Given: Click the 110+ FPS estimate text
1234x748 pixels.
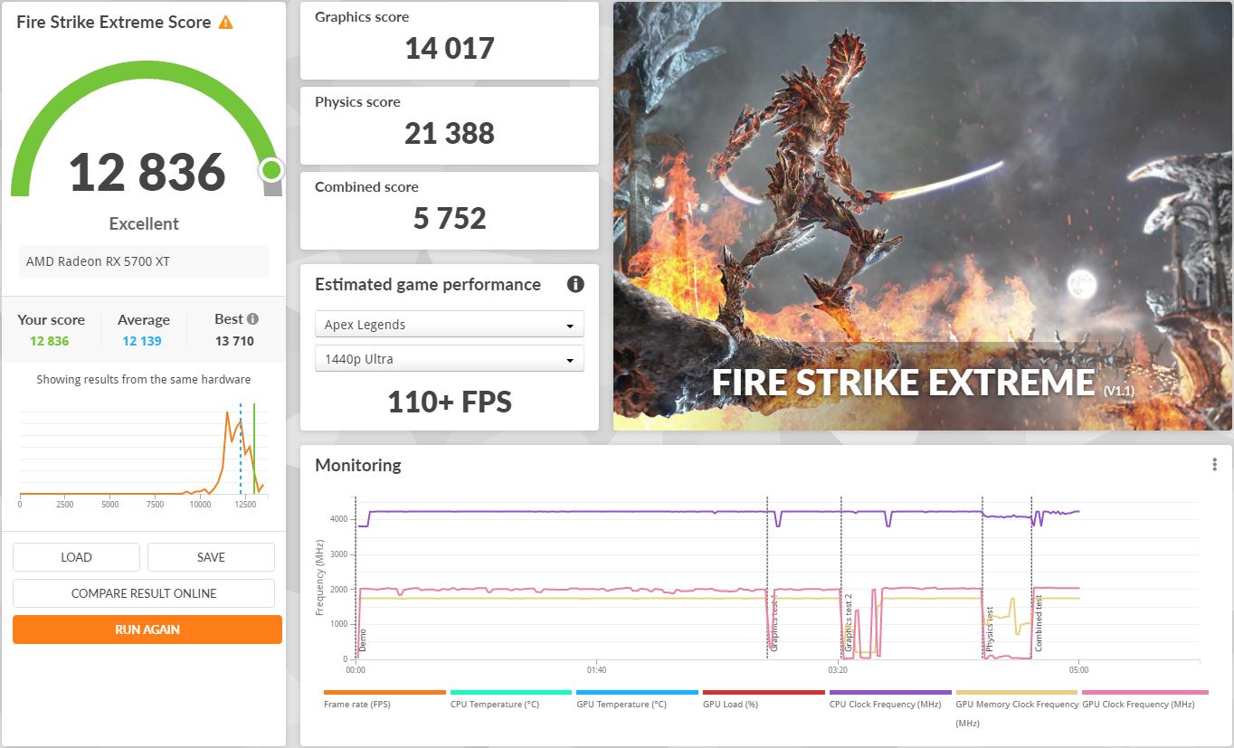Looking at the screenshot, I should tap(450, 401).
